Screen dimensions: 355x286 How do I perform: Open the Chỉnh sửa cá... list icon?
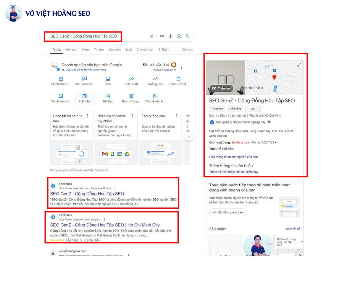(61, 96)
